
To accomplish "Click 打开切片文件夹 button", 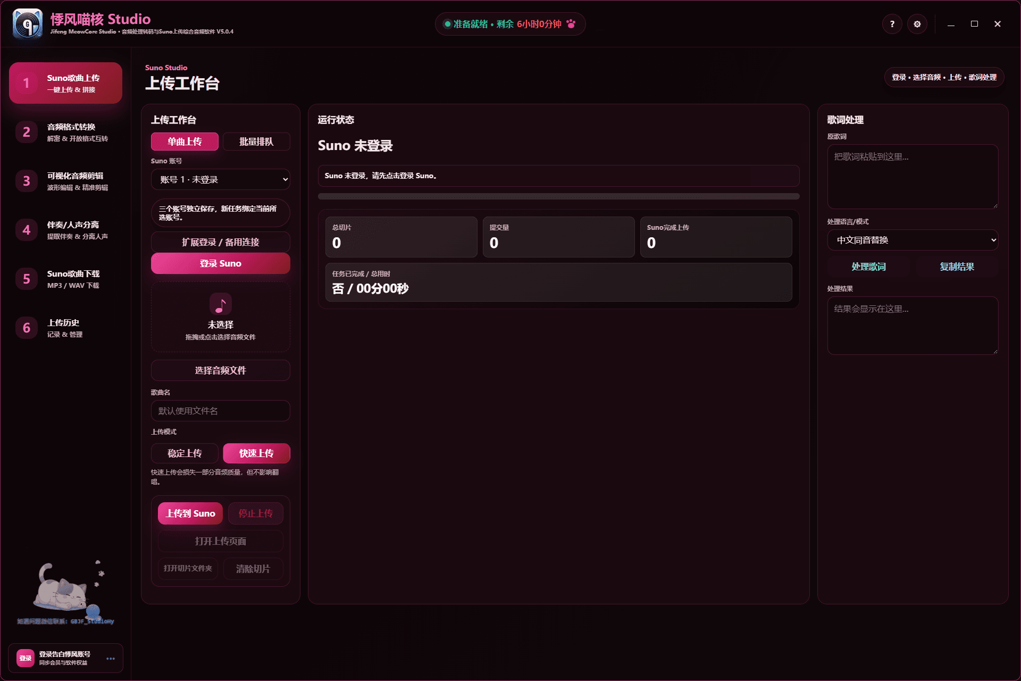I will coord(188,568).
